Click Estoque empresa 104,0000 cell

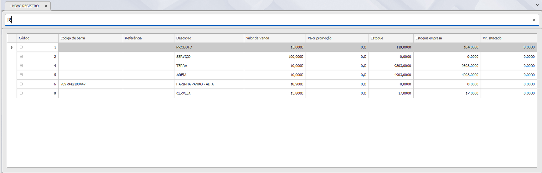(447, 47)
